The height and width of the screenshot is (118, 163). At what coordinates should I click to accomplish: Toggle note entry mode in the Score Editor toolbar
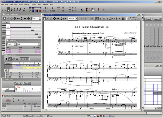(97, 19)
